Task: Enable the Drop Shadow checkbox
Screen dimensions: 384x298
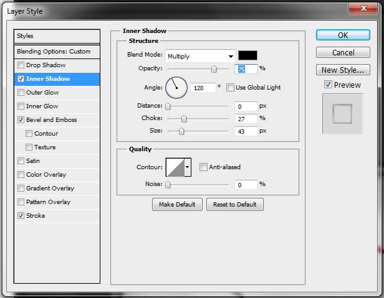Action: (21, 65)
